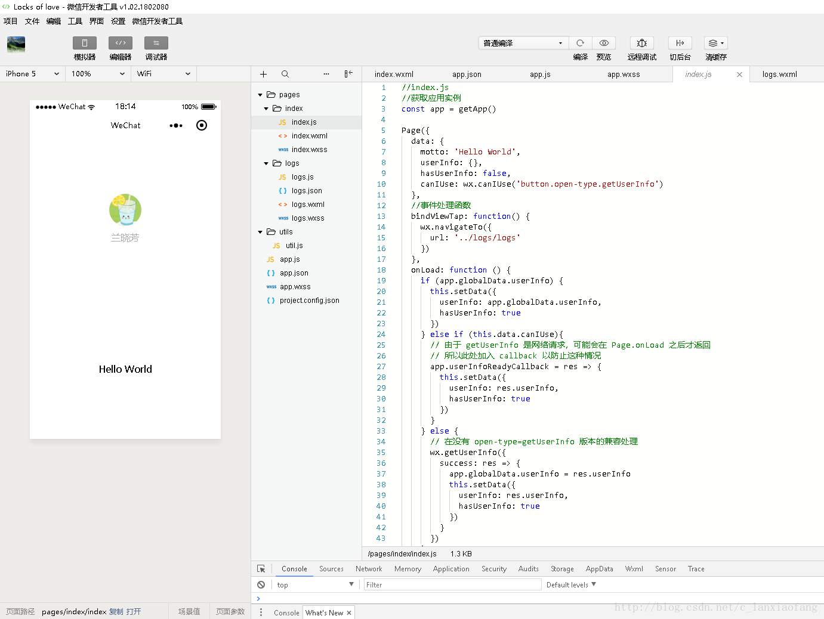Open the top context dropdown

point(315,585)
